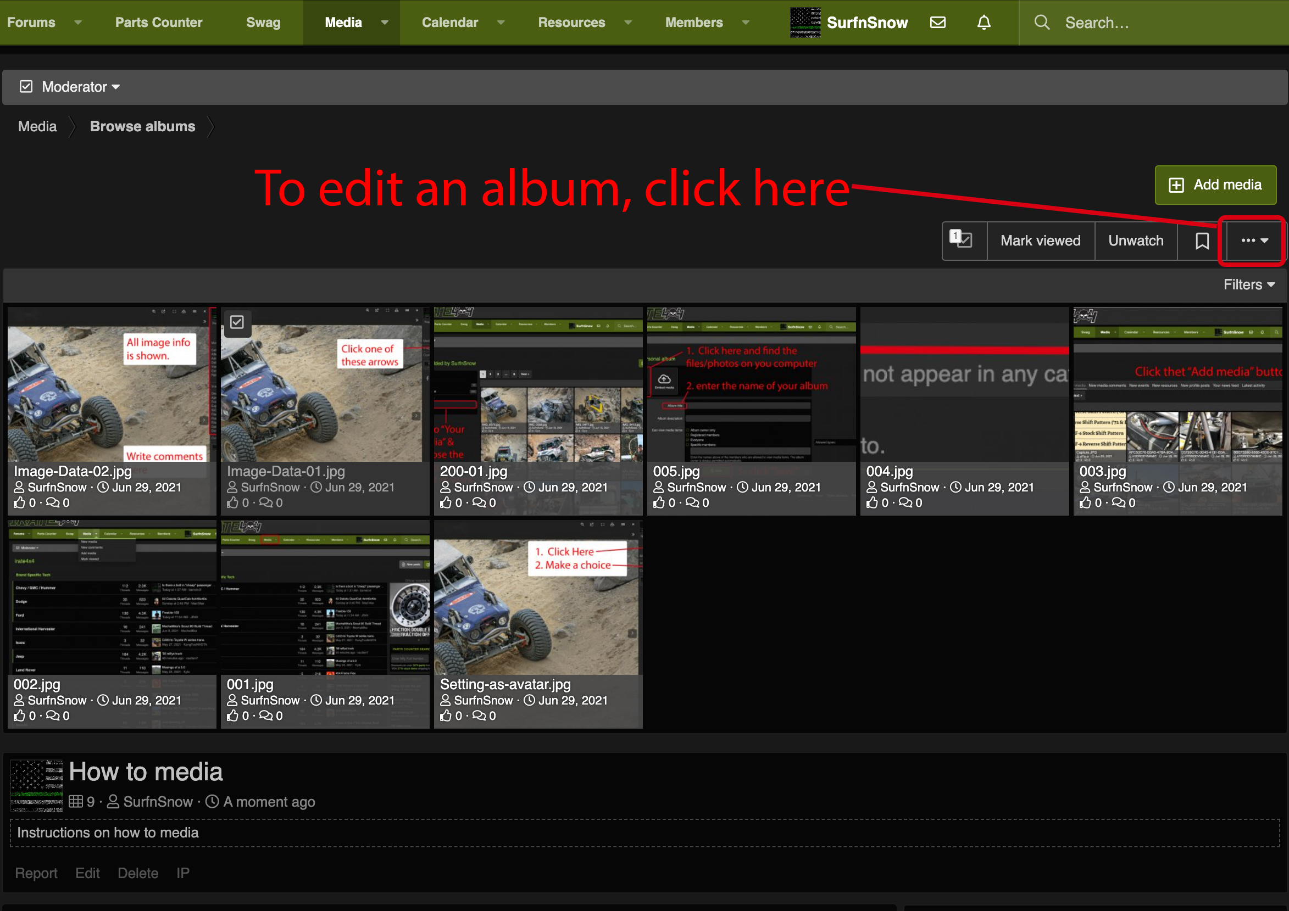Screen dimensions: 1289x911
Task: Click like icon on Image-Data-02.jpg
Action: [19, 502]
